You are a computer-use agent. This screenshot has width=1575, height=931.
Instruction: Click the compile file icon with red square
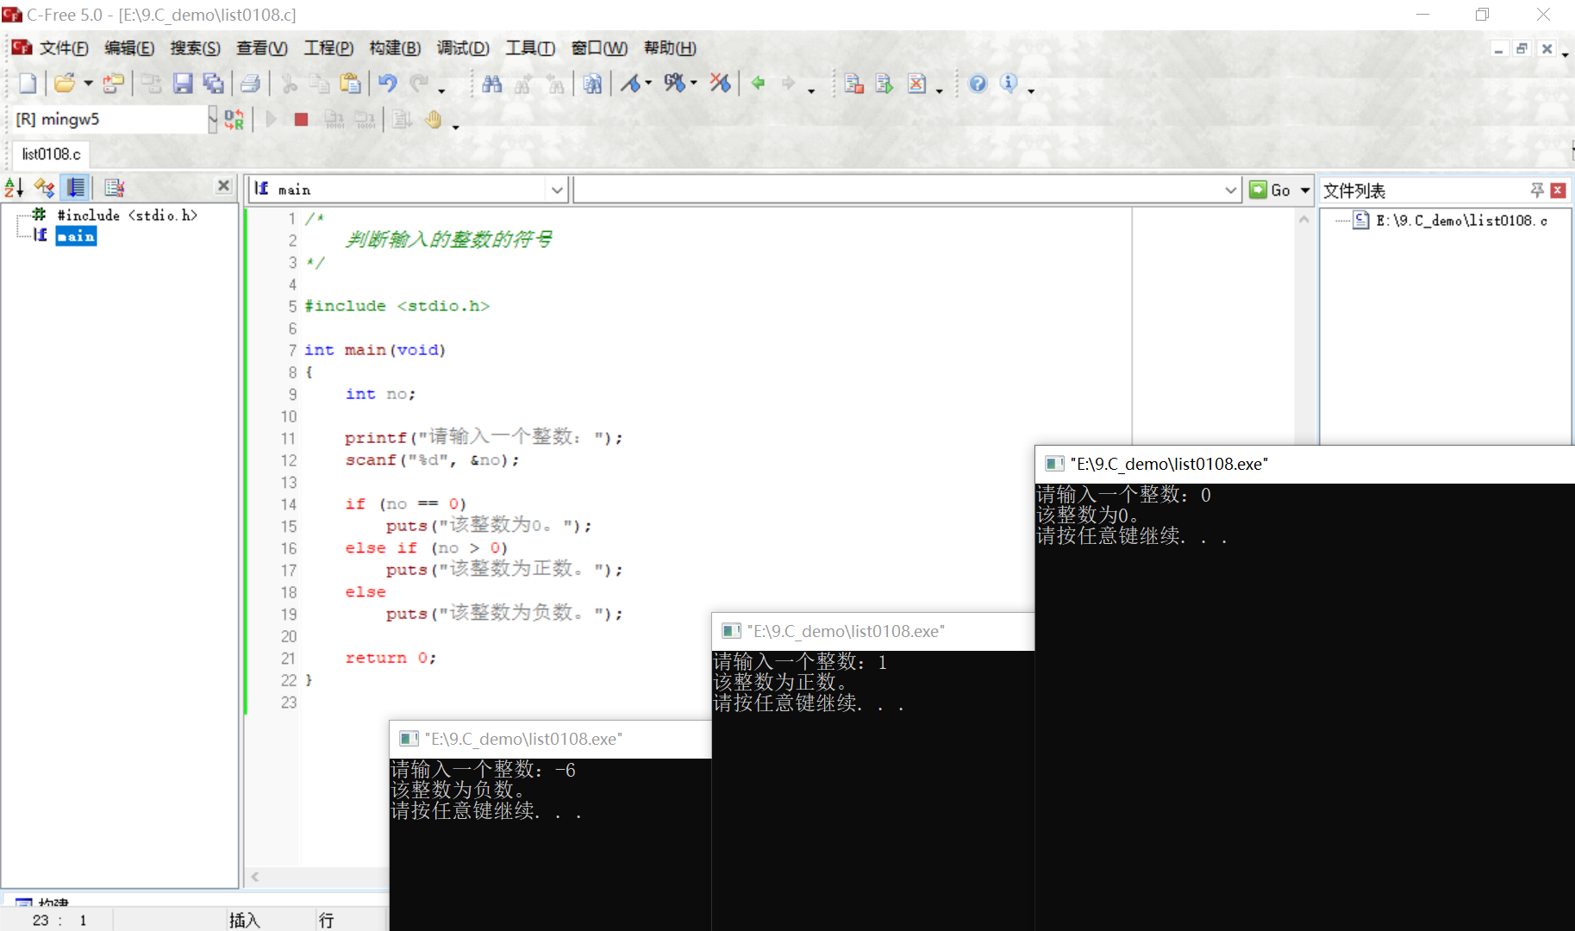853,83
